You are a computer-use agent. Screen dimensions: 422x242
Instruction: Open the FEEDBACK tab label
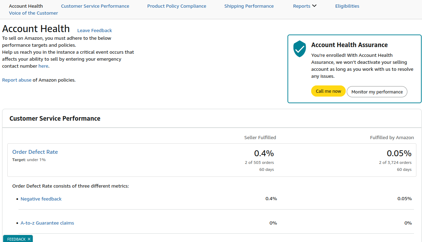pos(16,239)
